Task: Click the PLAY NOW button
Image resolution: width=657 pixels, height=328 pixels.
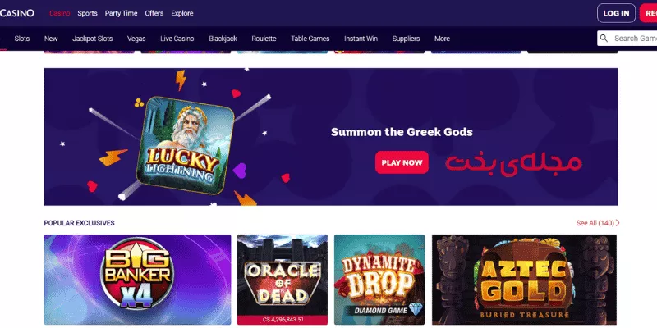Action: tap(402, 162)
